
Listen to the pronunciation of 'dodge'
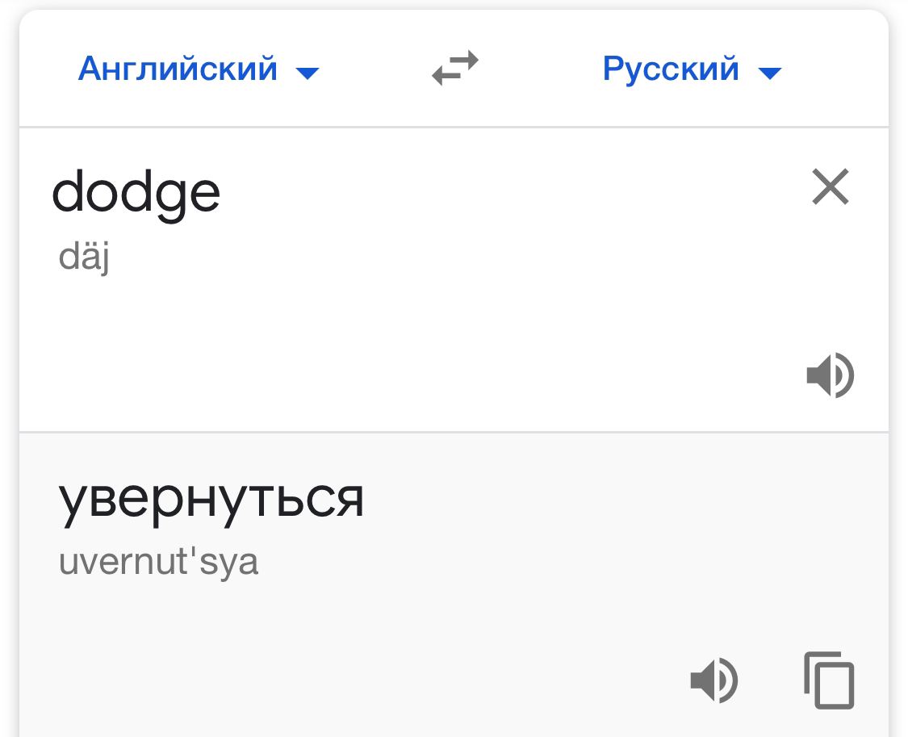831,376
